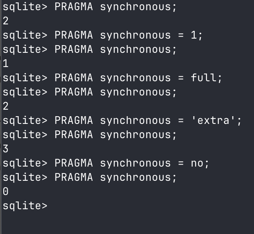Click the equals sign before 'extra'

[x=181, y=120]
